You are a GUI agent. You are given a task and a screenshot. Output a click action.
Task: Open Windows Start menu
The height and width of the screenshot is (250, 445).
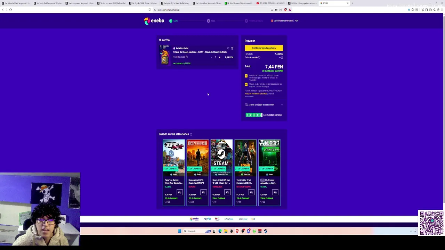[x=180, y=231]
